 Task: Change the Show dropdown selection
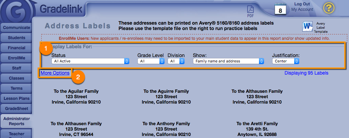(228, 61)
